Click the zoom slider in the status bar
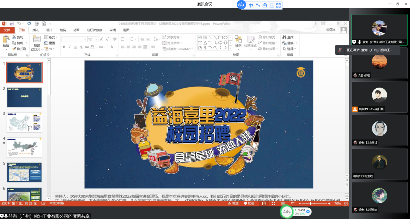 [x=310, y=204]
